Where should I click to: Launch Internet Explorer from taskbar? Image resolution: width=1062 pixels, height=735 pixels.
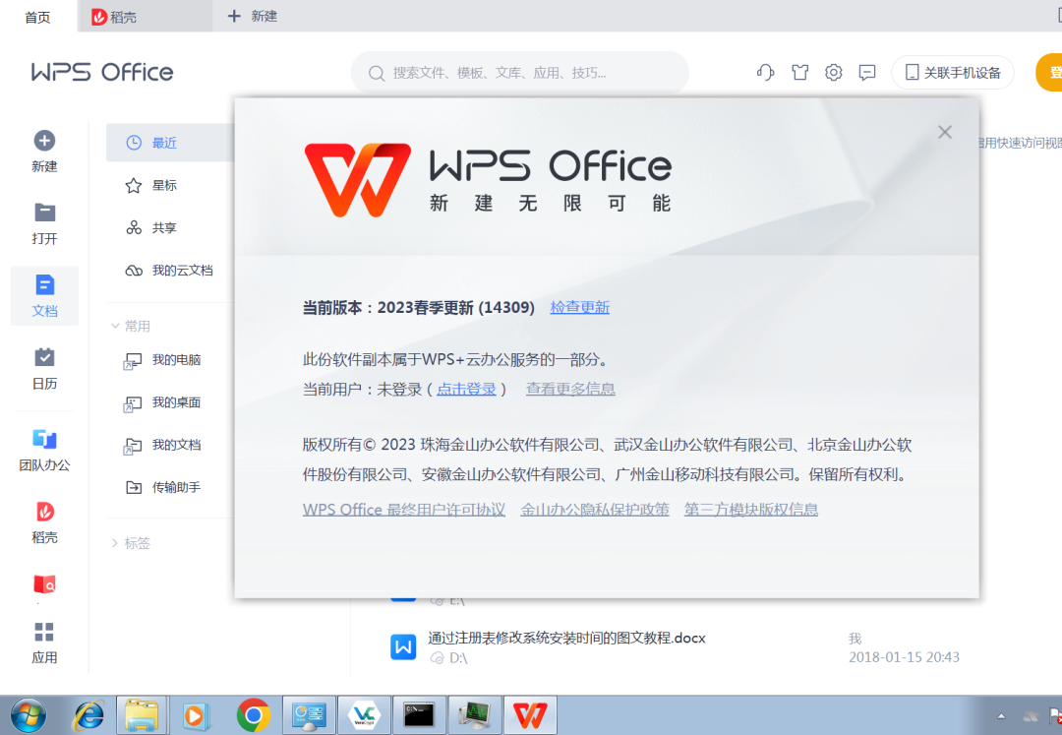(88, 715)
